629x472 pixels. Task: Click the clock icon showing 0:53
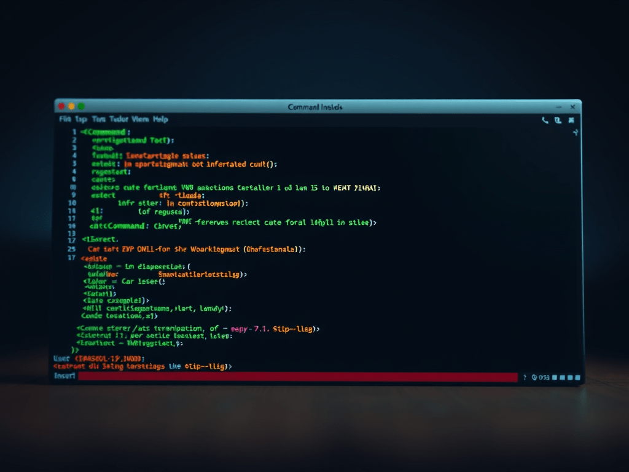536,376
